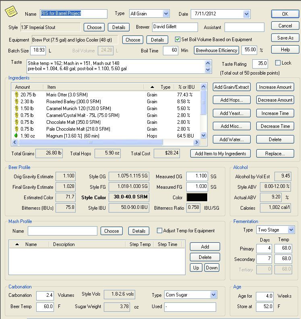Click ingredients horizontal scroll right arrow
This screenshot has width=301, height=319.
point(196,142)
